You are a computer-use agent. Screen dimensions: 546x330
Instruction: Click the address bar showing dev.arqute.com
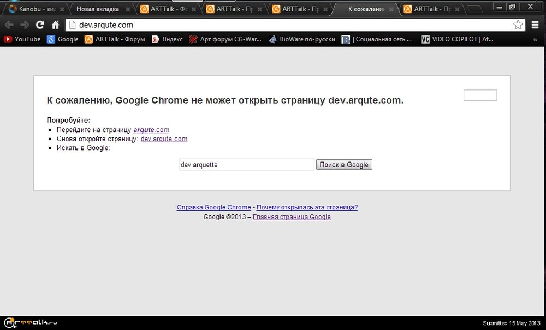[x=289, y=25]
